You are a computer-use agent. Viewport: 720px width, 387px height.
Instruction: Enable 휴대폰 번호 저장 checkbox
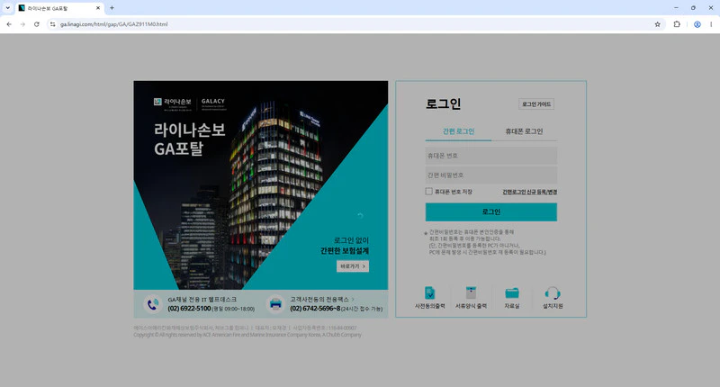(429, 192)
